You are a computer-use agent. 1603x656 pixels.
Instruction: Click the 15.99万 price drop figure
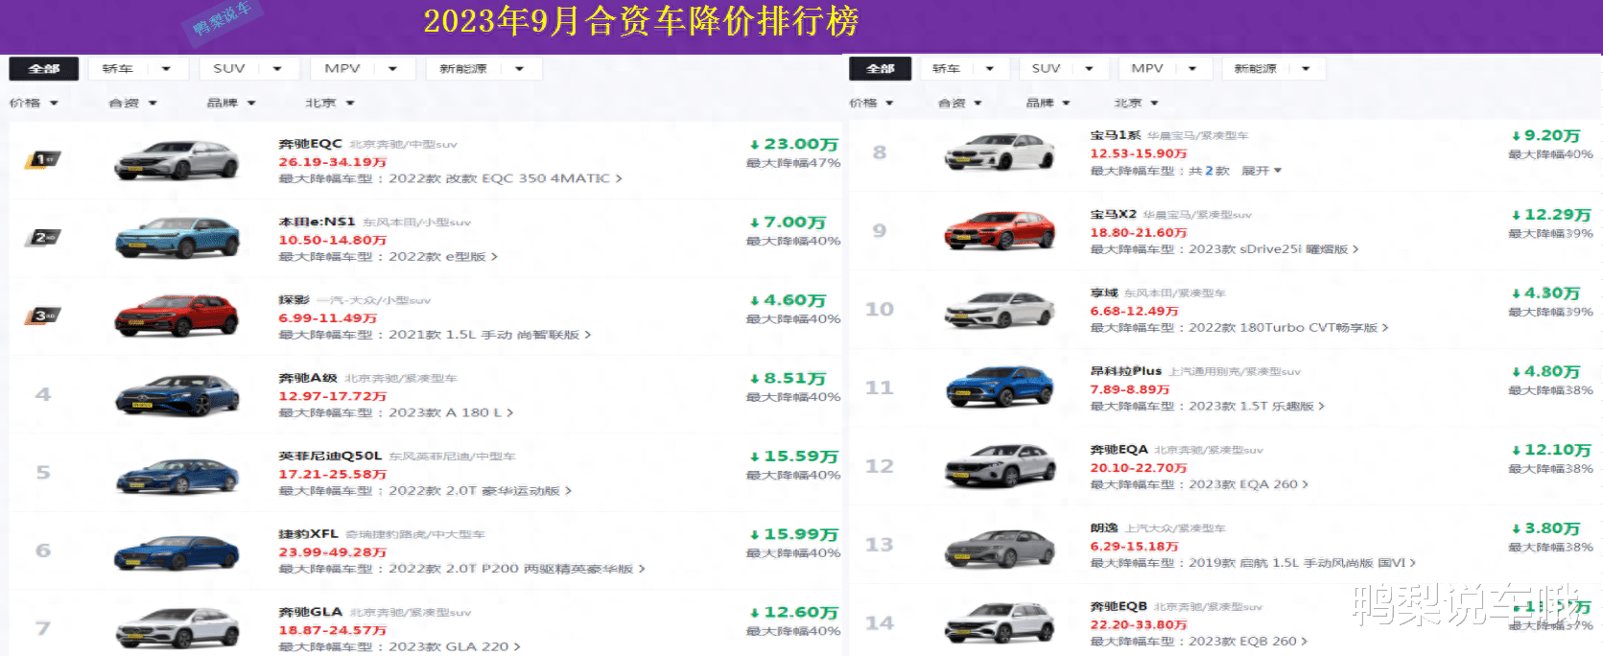(x=794, y=535)
